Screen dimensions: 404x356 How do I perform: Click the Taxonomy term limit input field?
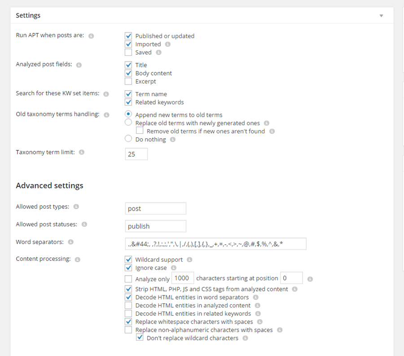tap(136, 154)
